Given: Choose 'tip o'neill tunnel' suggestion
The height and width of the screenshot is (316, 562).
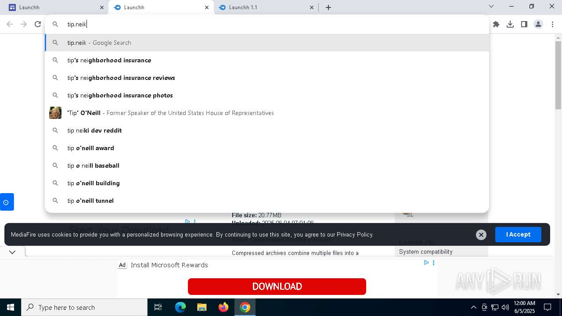Looking at the screenshot, I should tap(267, 201).
